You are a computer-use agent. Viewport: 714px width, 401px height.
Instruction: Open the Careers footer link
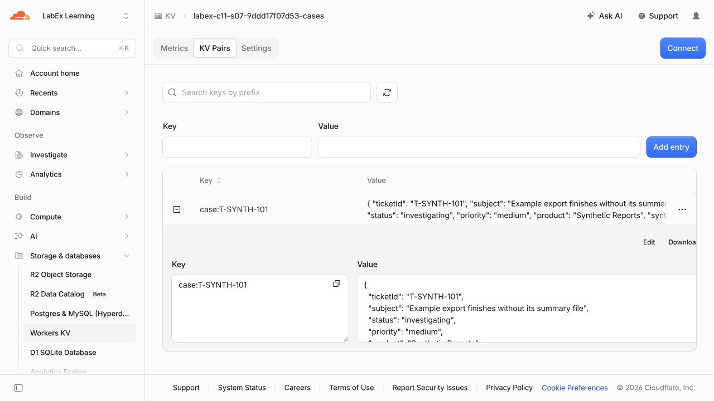[297, 388]
